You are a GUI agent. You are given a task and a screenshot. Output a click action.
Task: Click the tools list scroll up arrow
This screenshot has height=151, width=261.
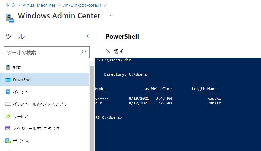coord(92,64)
